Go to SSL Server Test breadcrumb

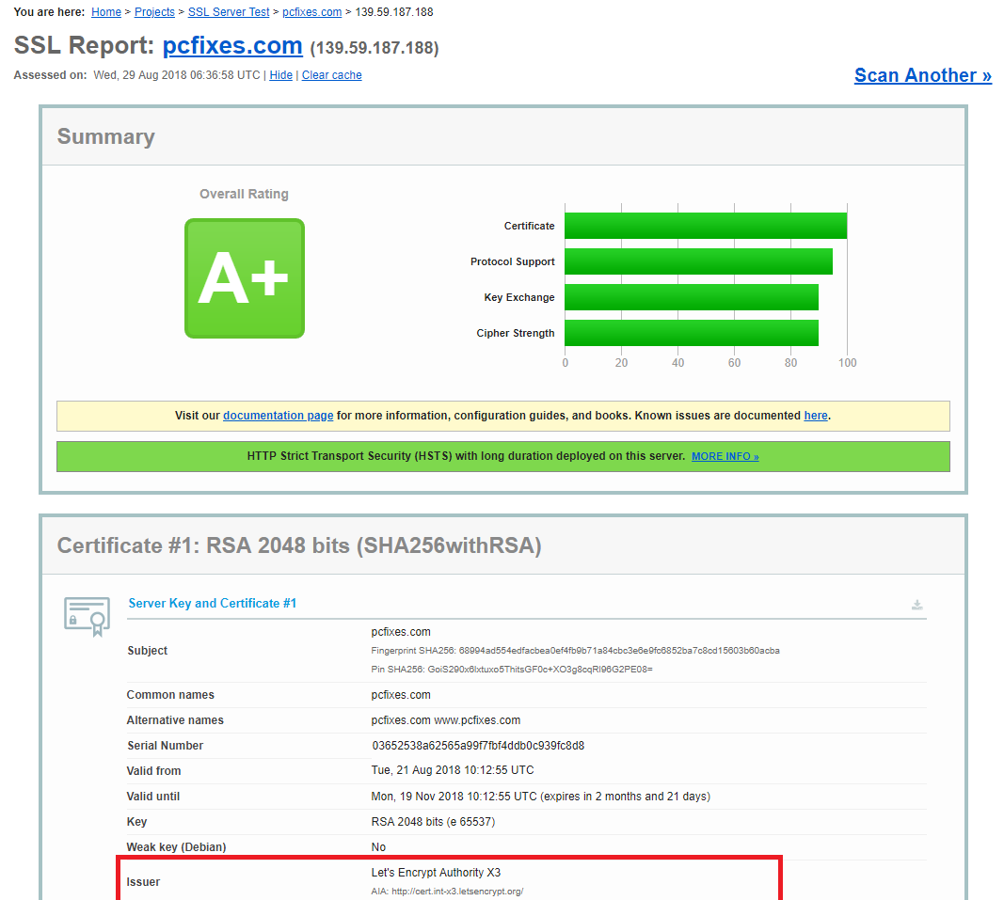click(x=229, y=12)
